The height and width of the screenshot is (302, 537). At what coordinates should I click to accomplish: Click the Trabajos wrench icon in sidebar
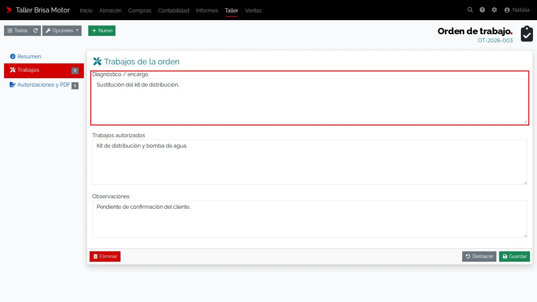click(13, 70)
